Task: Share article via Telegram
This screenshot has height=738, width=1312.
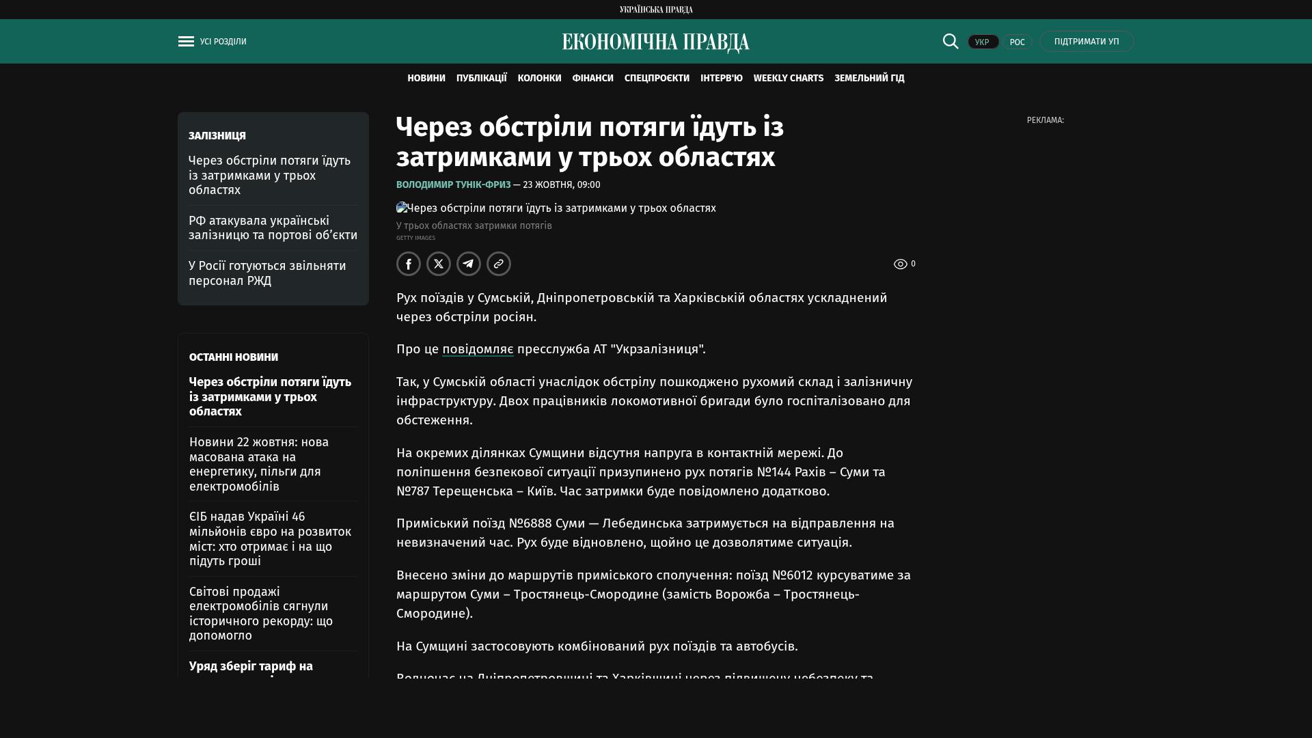Action: point(469,264)
